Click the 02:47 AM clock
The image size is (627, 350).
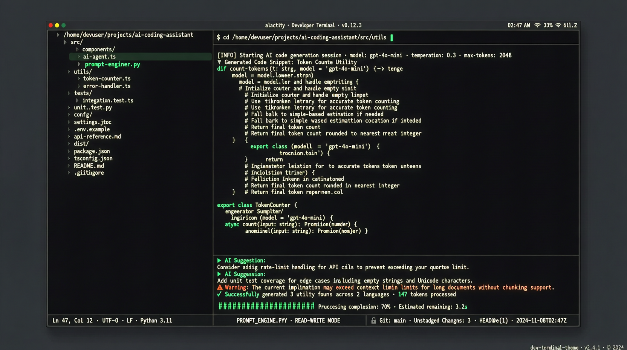pyautogui.click(x=518, y=25)
